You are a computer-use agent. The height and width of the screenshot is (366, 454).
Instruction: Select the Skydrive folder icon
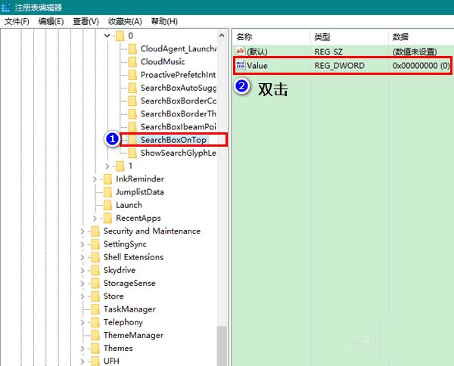(95, 270)
